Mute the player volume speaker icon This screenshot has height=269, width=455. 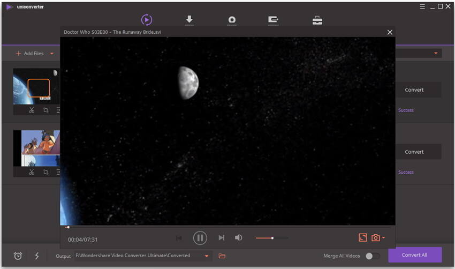(239, 238)
